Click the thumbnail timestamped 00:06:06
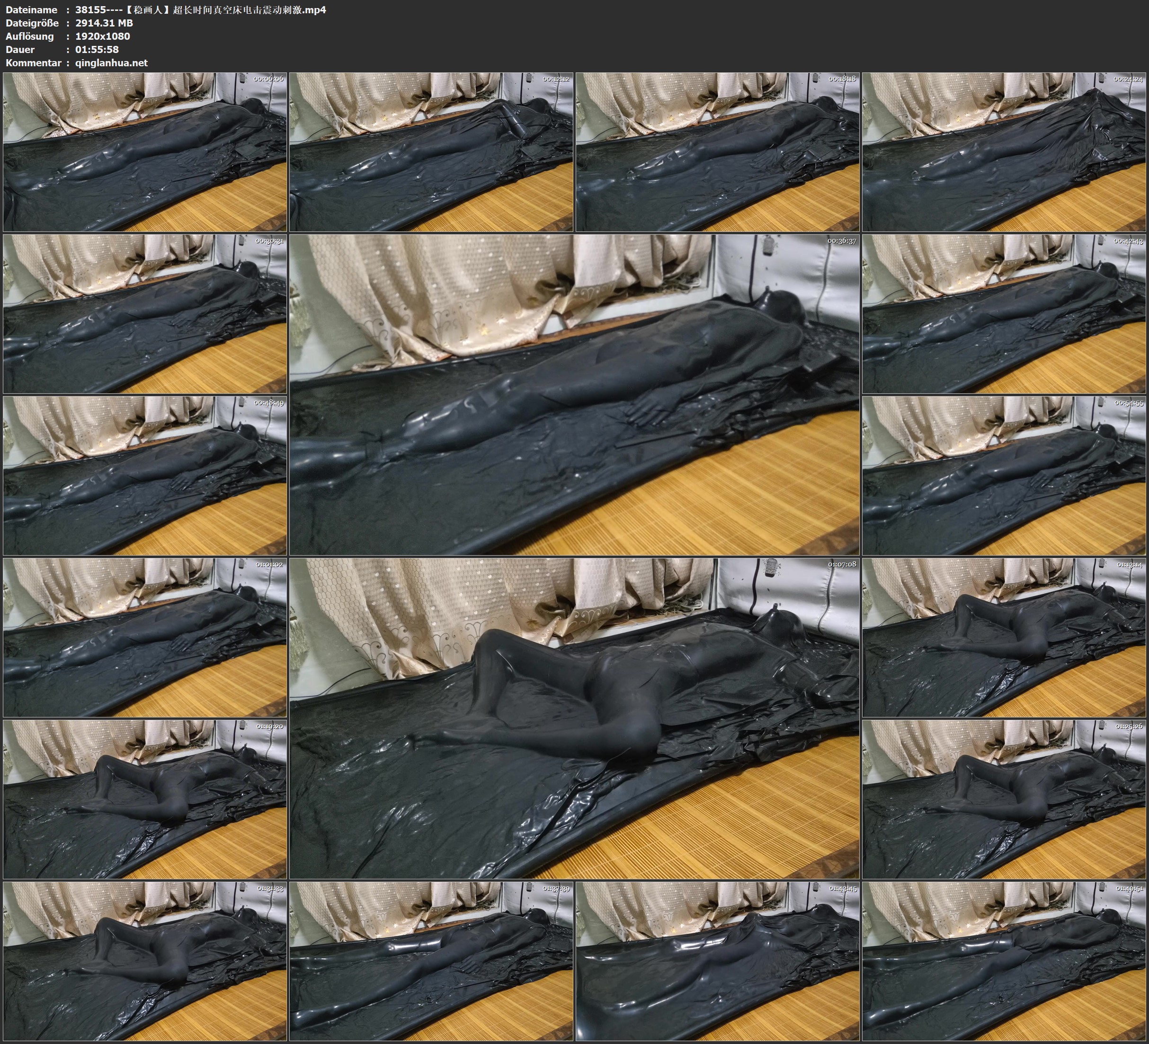1149x1044 pixels. point(145,151)
